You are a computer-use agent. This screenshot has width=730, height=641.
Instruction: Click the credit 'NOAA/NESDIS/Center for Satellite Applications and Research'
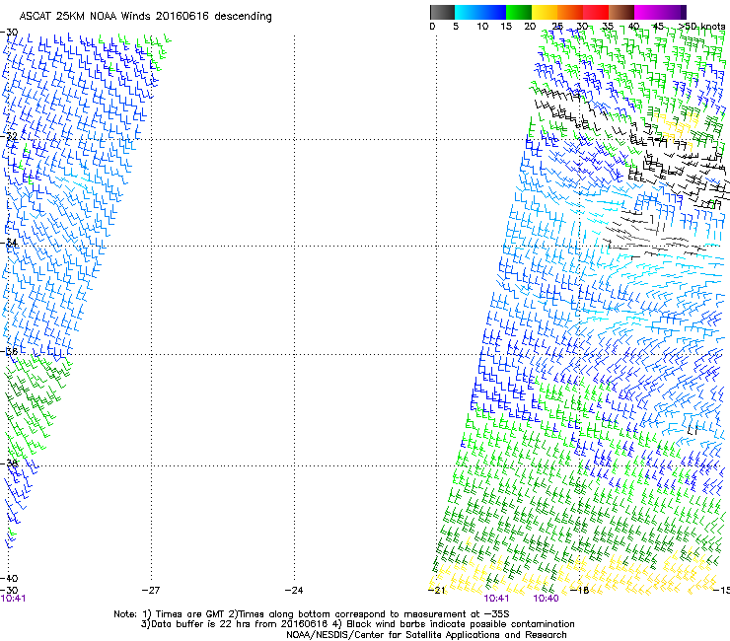click(x=426, y=635)
